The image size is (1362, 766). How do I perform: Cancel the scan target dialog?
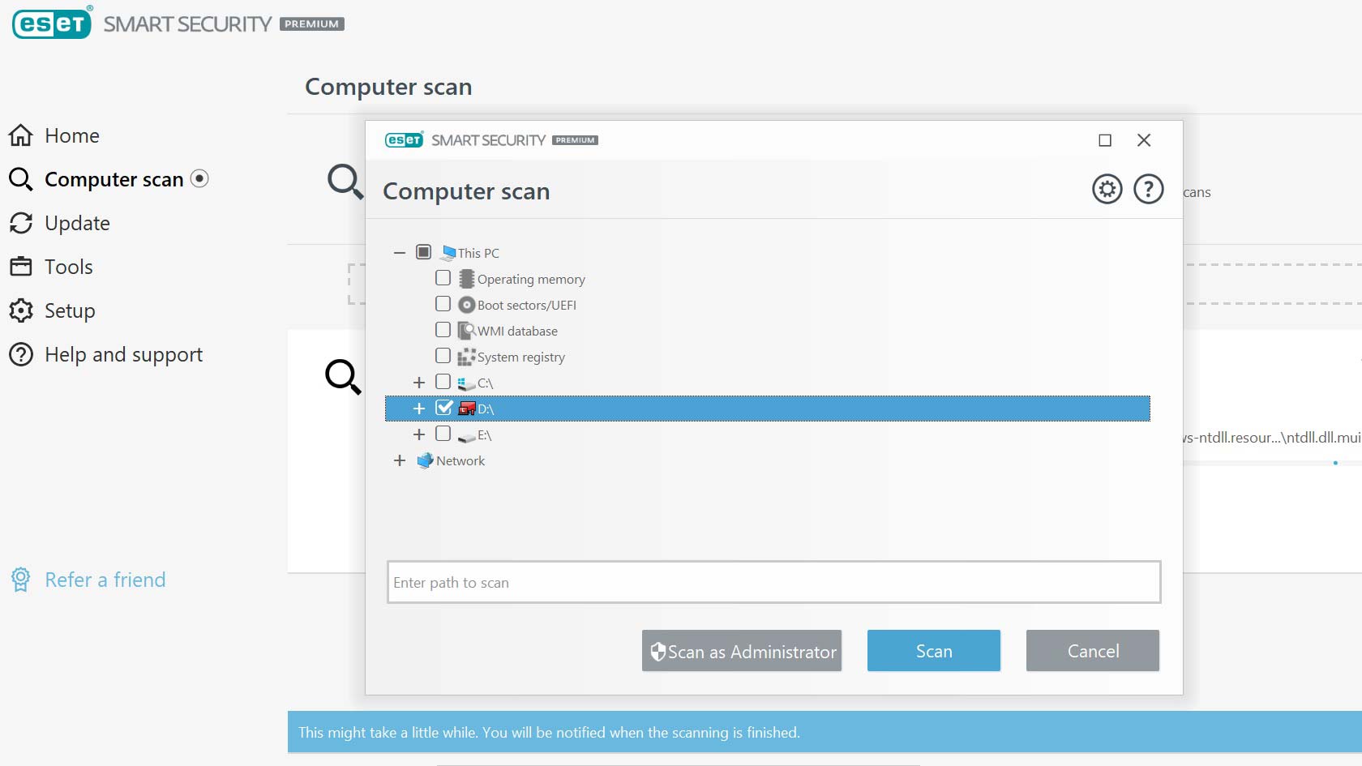(1093, 651)
